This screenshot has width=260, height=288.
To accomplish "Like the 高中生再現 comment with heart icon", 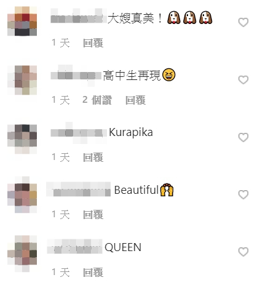I will click(x=243, y=80).
